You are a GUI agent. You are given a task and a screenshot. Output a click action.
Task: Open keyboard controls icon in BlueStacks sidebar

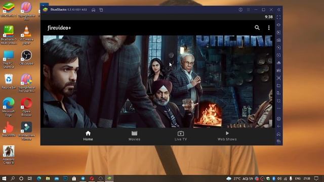click(x=278, y=40)
